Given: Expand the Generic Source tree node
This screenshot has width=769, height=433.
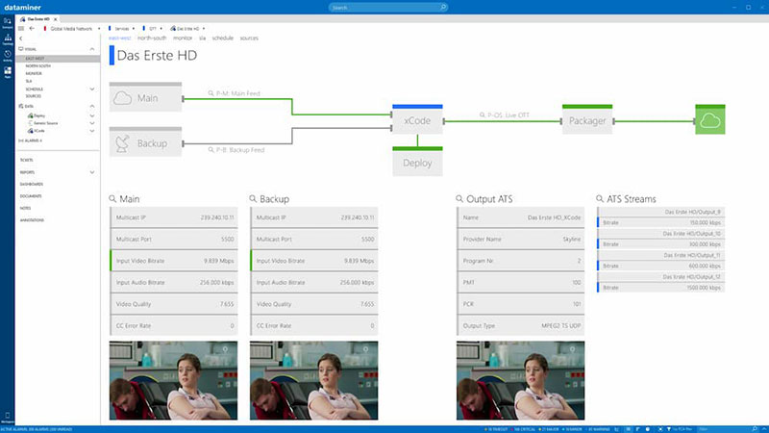Looking at the screenshot, I should [92, 123].
